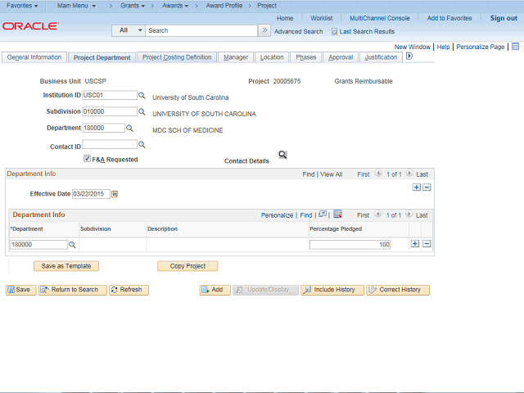Screen dimensions: 524x393
Task: Click Last Search Results icon
Action: [x=334, y=32]
